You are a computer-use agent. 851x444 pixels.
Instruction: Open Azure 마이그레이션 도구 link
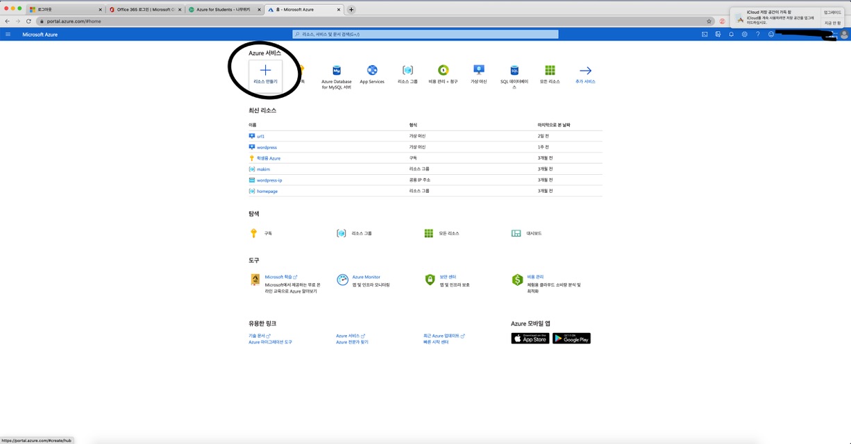271,342
